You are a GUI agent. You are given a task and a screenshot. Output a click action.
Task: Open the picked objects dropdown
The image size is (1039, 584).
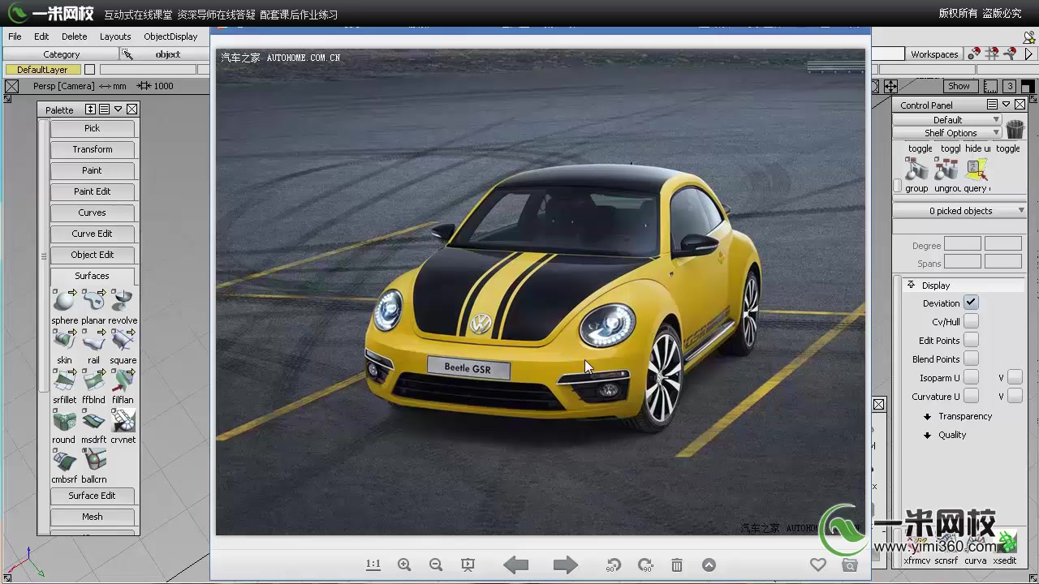coord(960,211)
